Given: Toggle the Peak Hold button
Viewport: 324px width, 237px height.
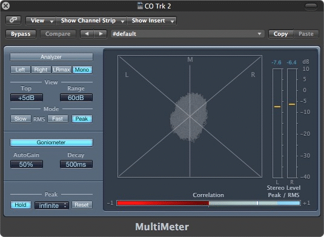Looking at the screenshot, I should click(x=21, y=205).
